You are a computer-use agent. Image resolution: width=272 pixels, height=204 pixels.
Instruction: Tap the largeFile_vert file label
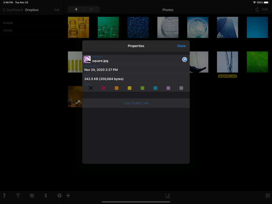pyautogui.click(x=227, y=76)
